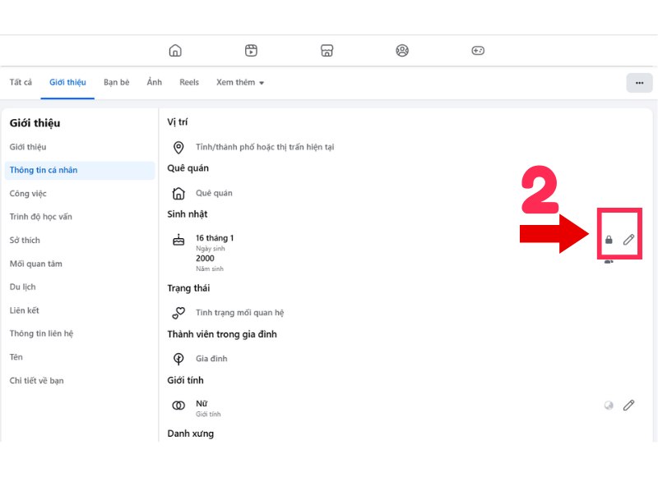Expand the Xem thêm dropdown
The image size is (658, 491).
(240, 83)
